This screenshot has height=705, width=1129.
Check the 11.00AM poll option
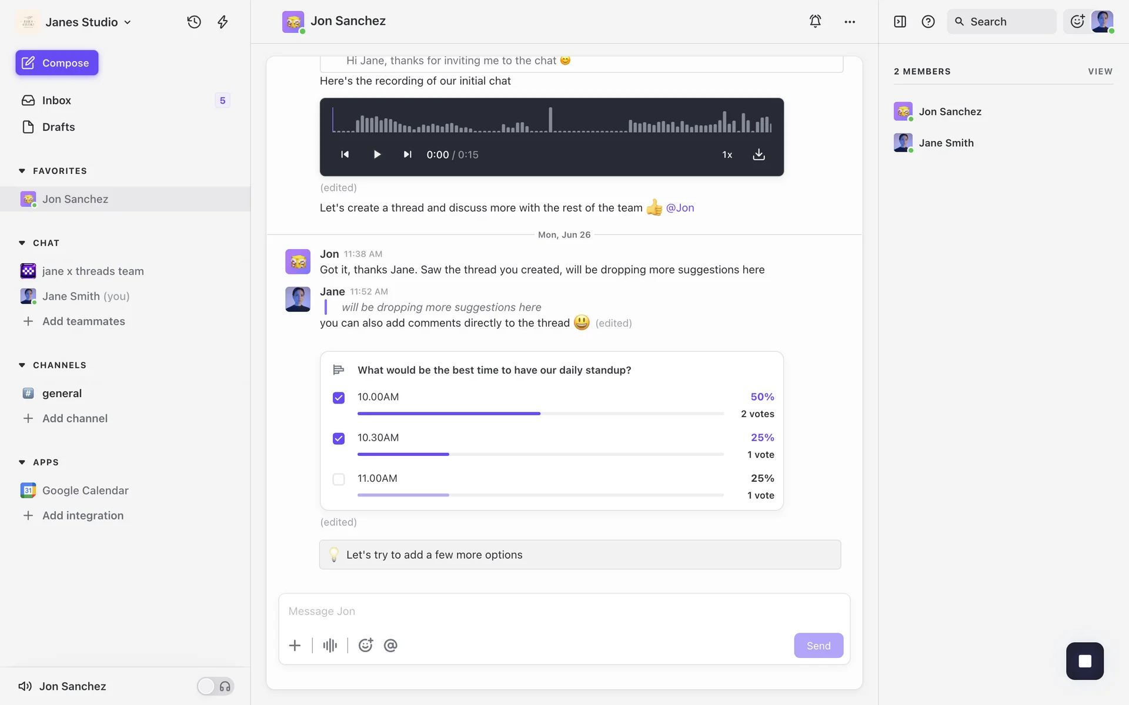point(339,479)
